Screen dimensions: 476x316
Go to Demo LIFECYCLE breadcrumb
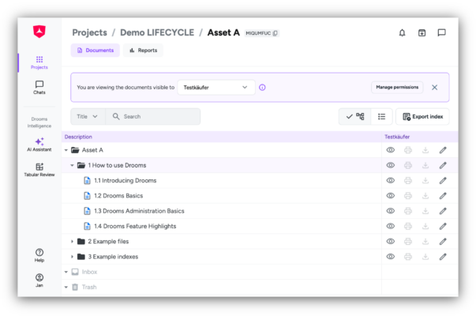click(157, 32)
